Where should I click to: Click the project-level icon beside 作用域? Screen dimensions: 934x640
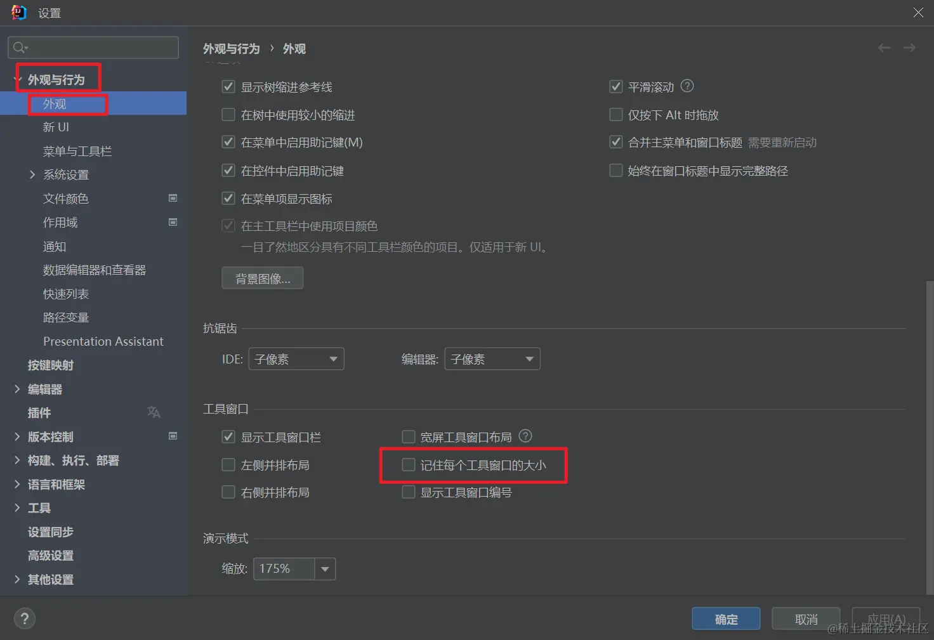[x=173, y=222]
